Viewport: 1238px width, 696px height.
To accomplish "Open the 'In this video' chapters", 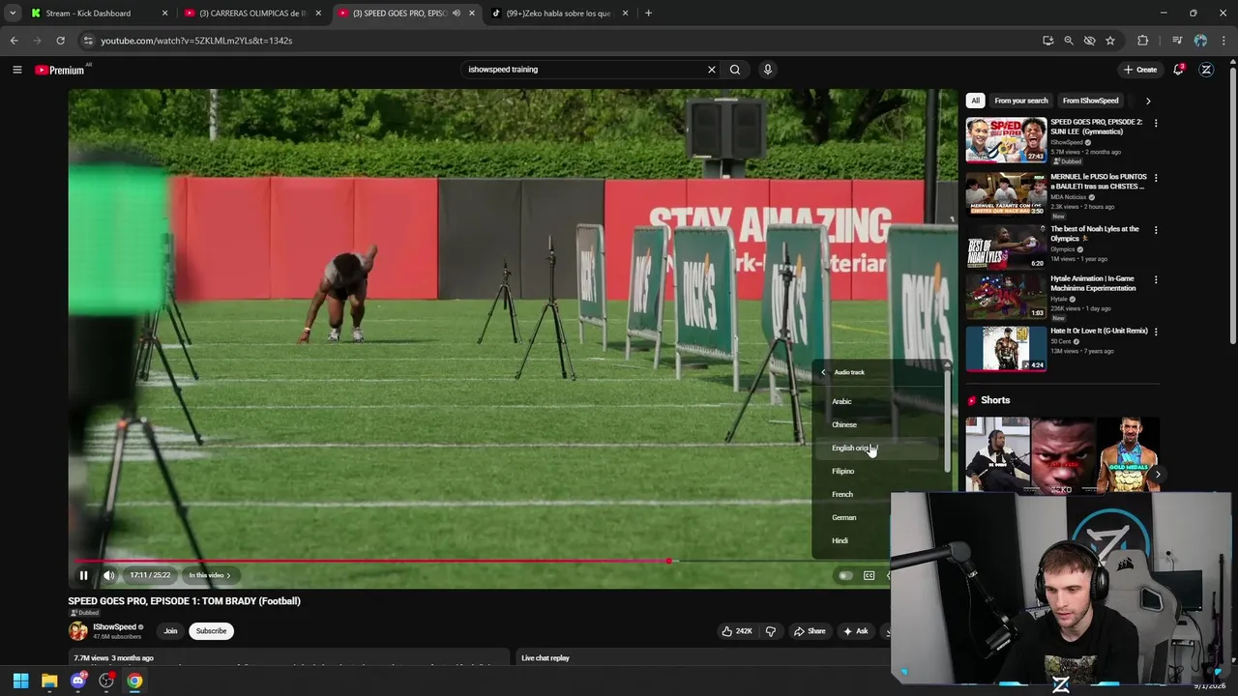I will (x=210, y=575).
